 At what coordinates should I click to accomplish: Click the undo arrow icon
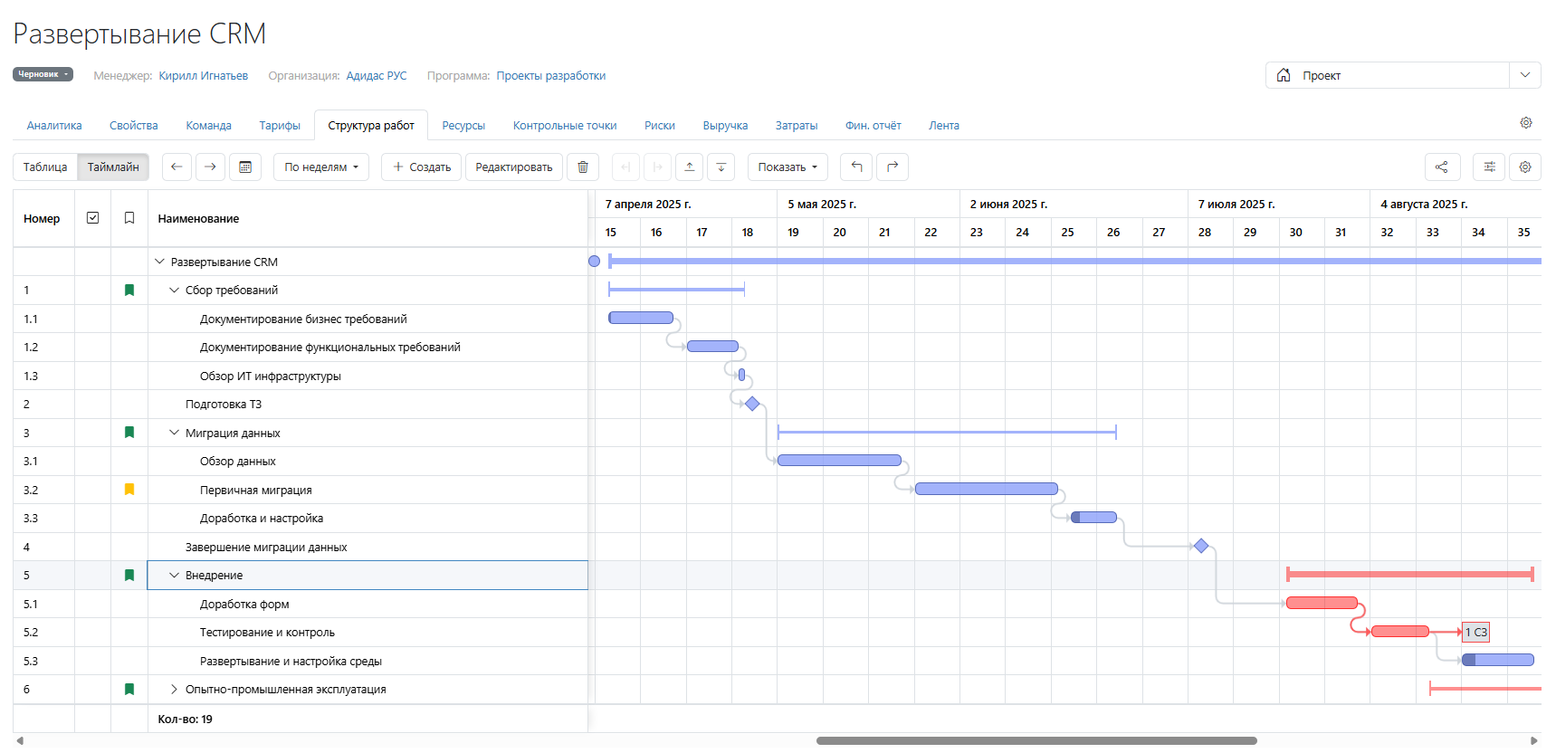[x=856, y=167]
